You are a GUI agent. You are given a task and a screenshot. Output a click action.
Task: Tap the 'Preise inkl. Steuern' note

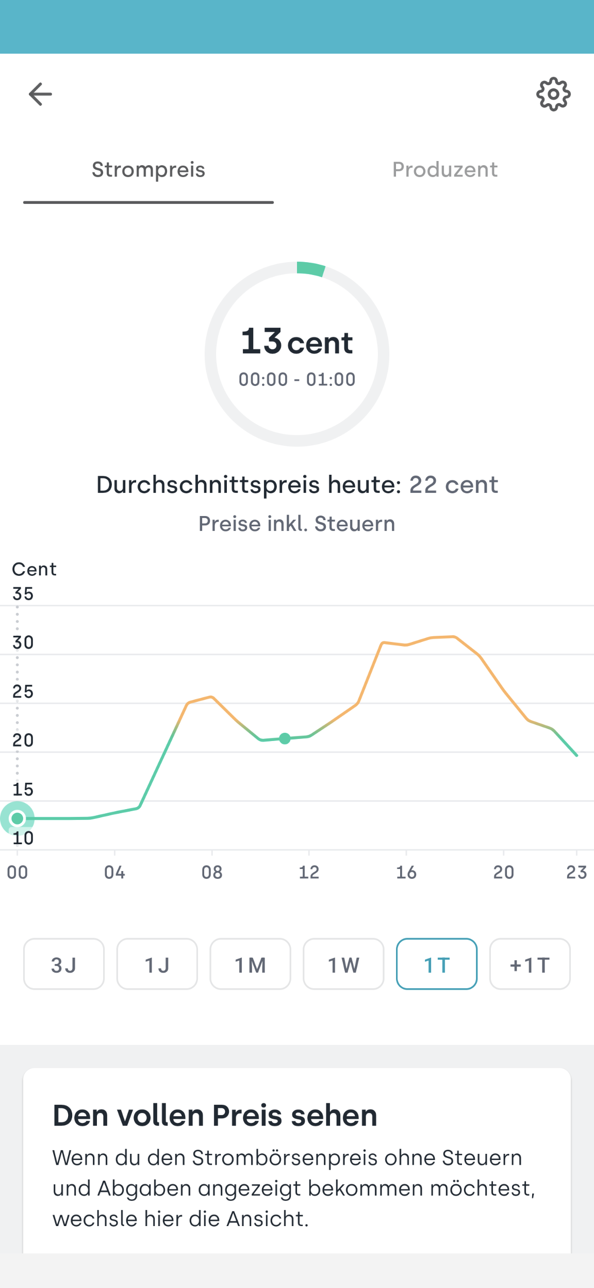tap(297, 524)
